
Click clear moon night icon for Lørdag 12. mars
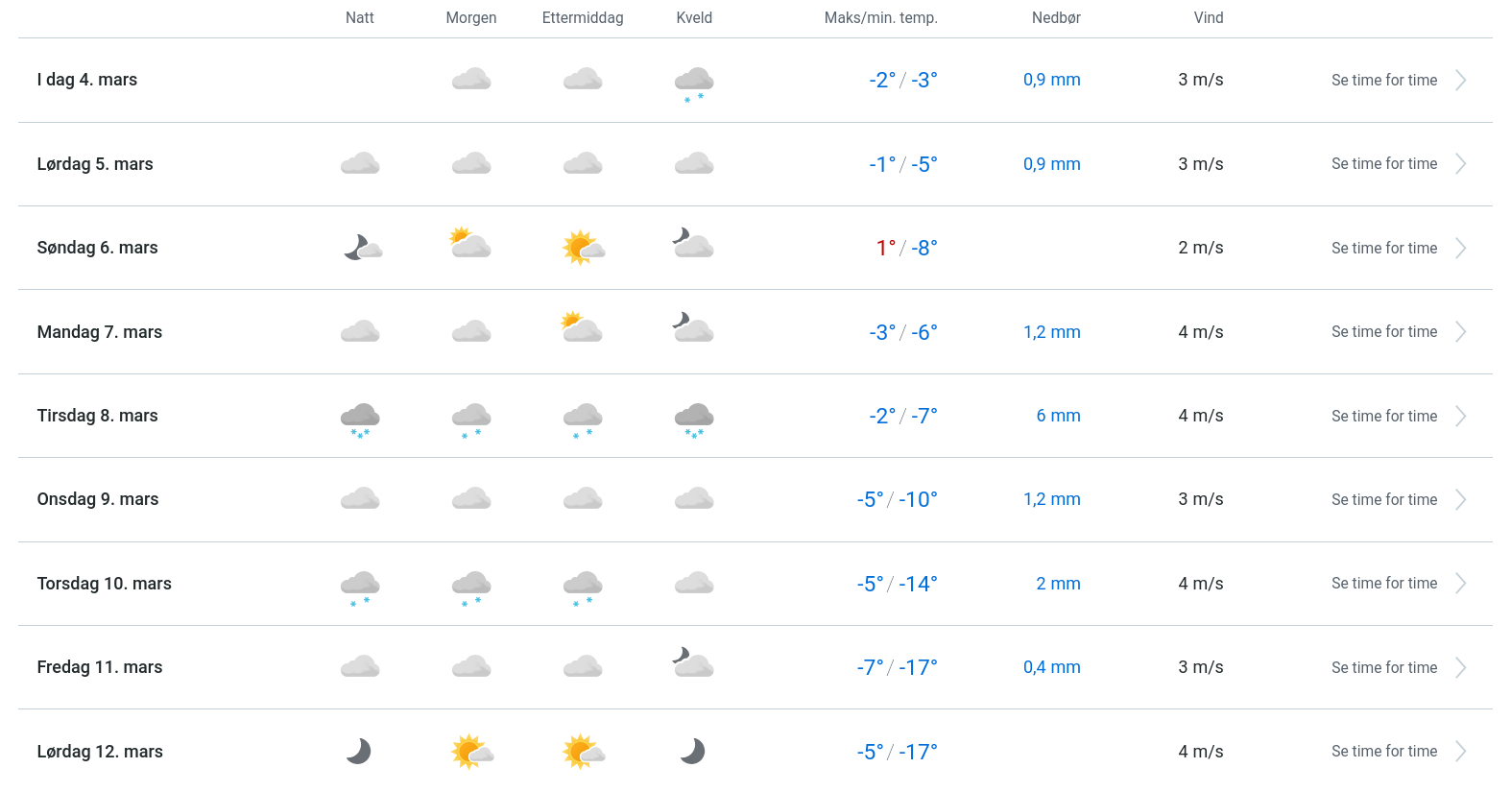[359, 751]
